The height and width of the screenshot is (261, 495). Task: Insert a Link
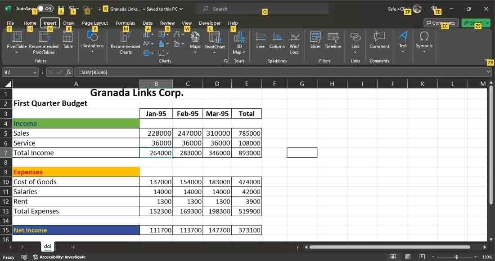(355, 42)
